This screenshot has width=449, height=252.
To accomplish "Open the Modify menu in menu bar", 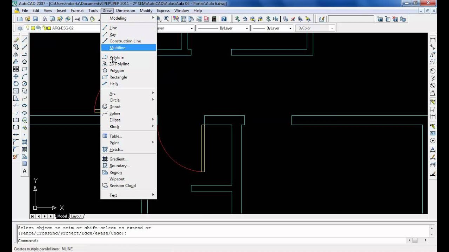I will click(146, 10).
